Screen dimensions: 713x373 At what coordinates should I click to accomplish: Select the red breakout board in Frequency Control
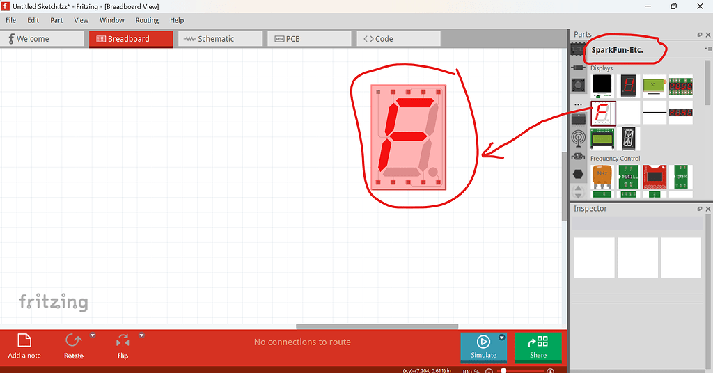click(655, 177)
